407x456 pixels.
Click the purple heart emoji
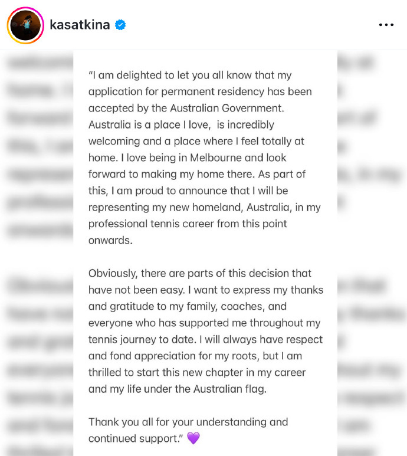(x=193, y=438)
